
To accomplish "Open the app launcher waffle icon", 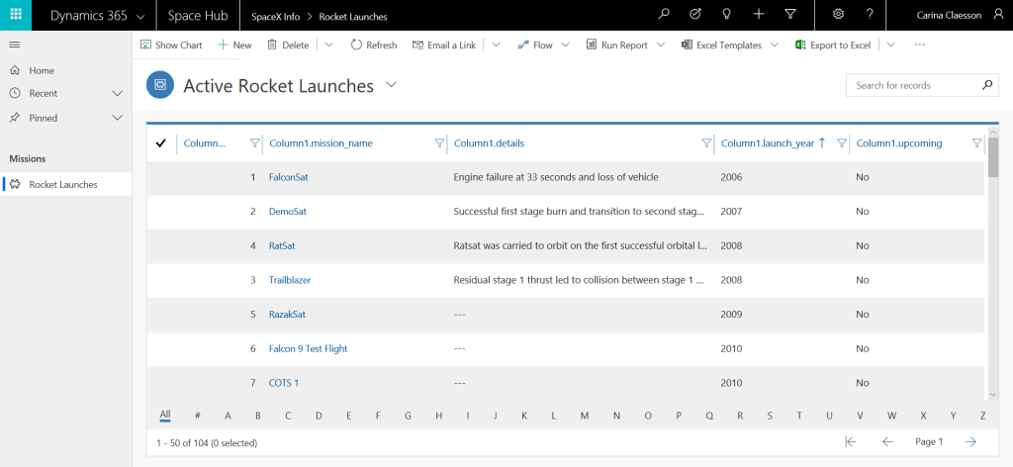I will point(16,16).
